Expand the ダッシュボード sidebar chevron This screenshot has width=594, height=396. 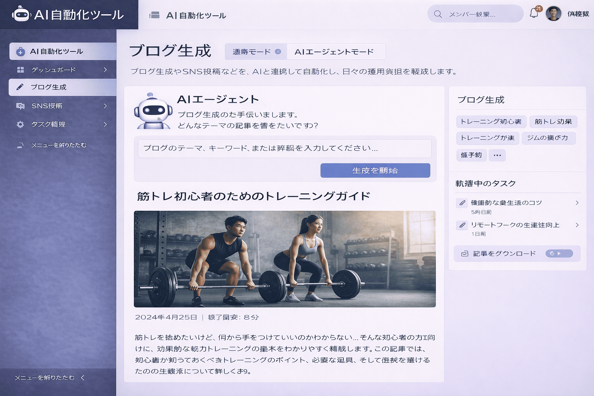[x=105, y=70]
